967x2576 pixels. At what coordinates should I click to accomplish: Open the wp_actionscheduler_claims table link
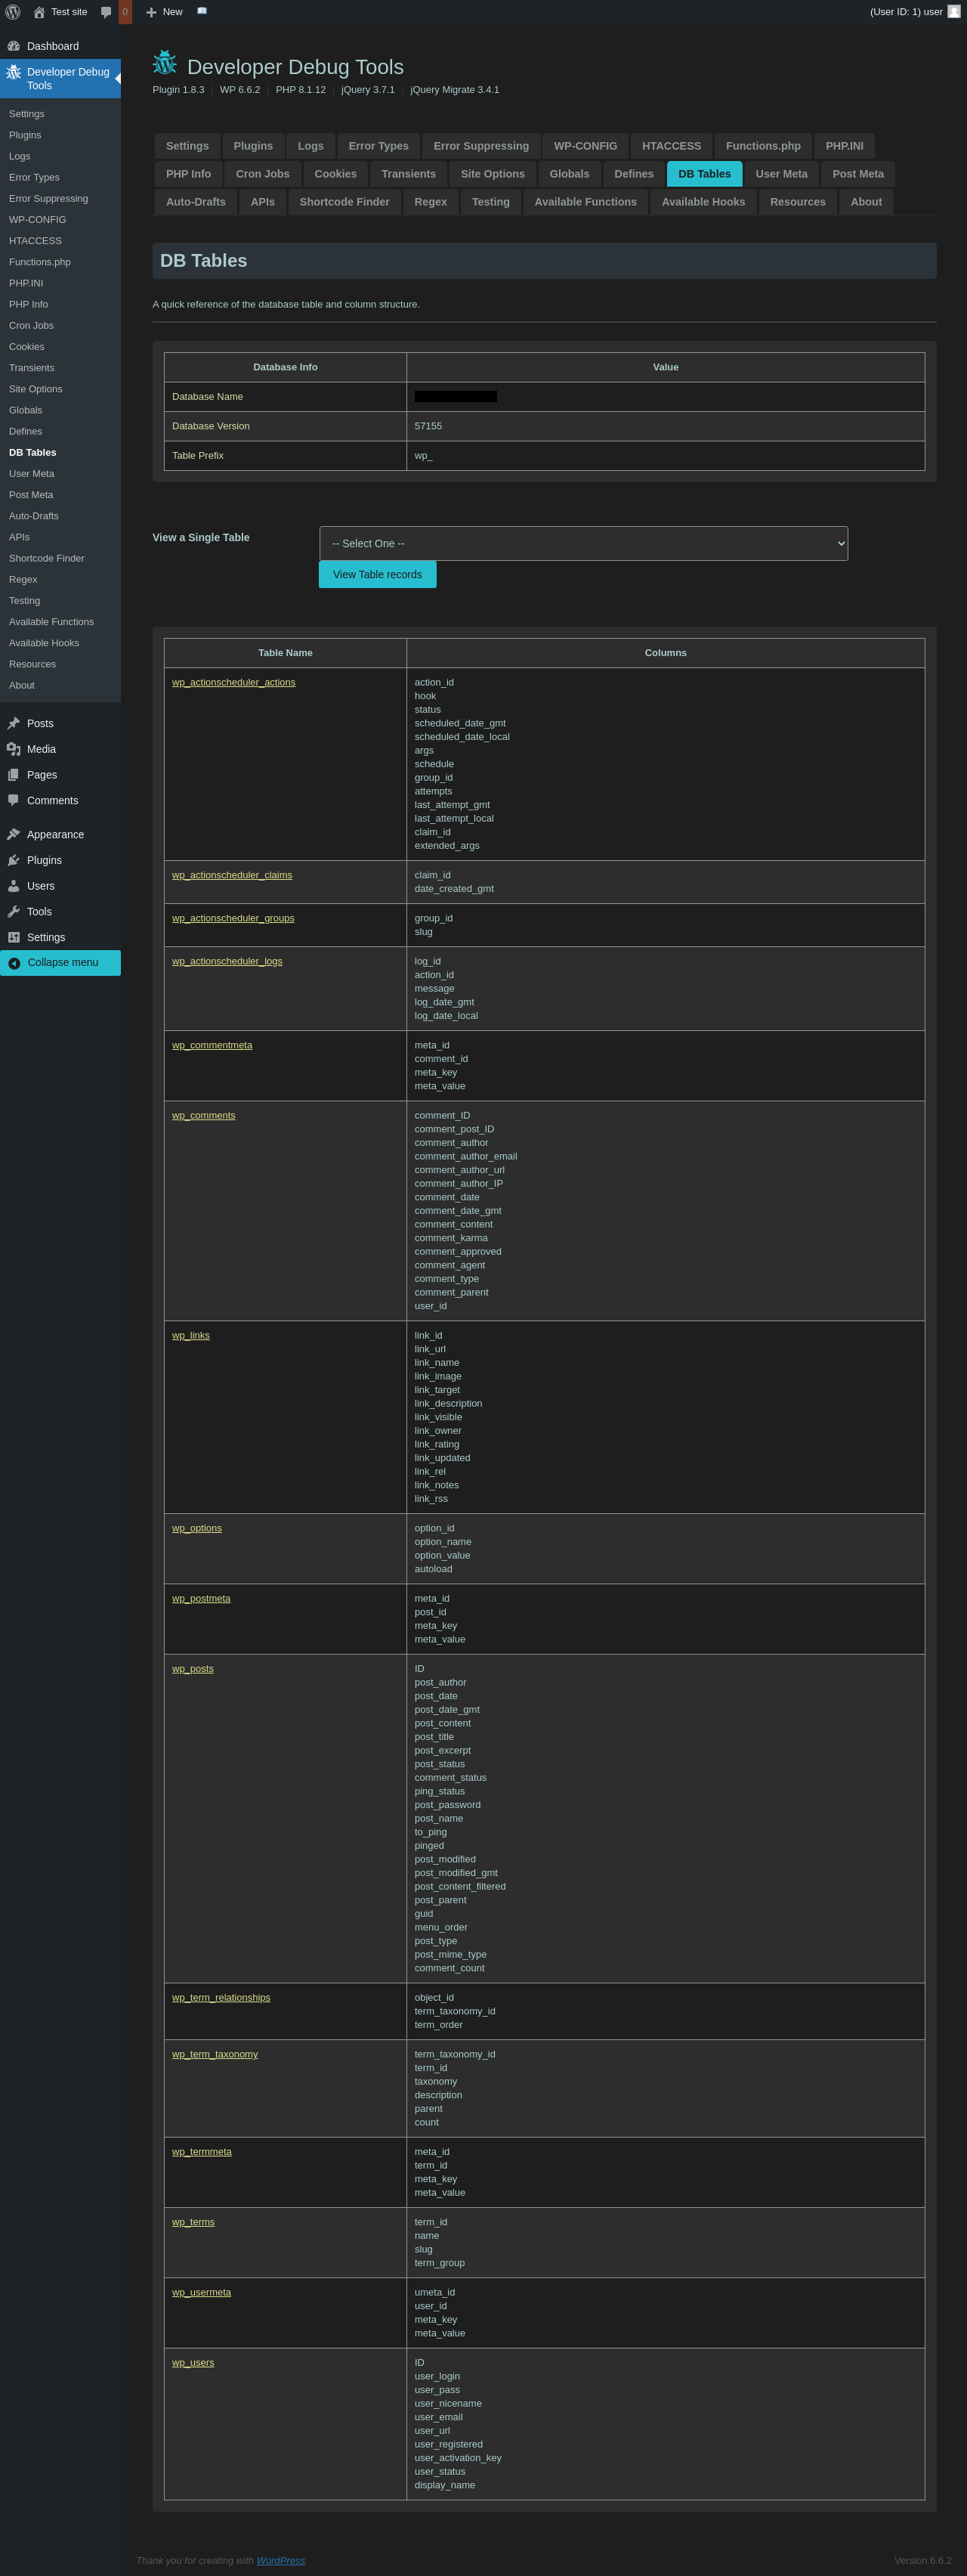pos(232,875)
